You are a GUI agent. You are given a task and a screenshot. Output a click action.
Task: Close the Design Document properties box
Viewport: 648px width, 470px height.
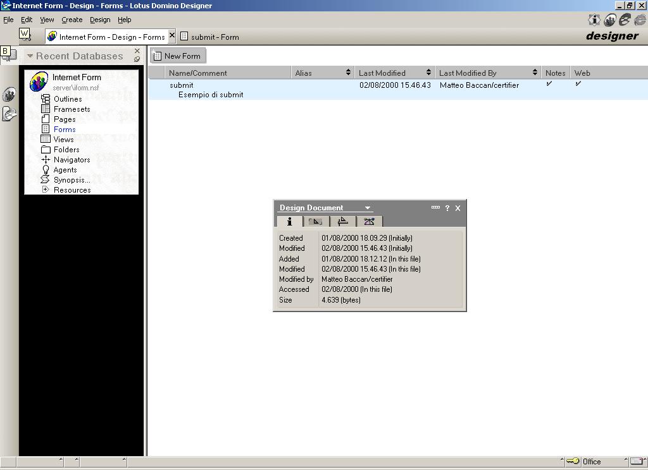tap(458, 208)
